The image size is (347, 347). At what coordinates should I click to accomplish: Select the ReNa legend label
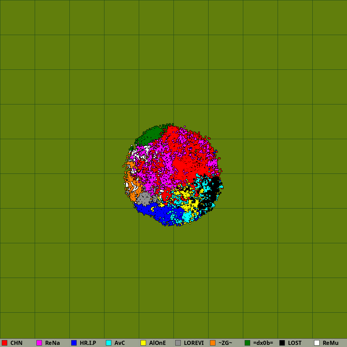52,343
